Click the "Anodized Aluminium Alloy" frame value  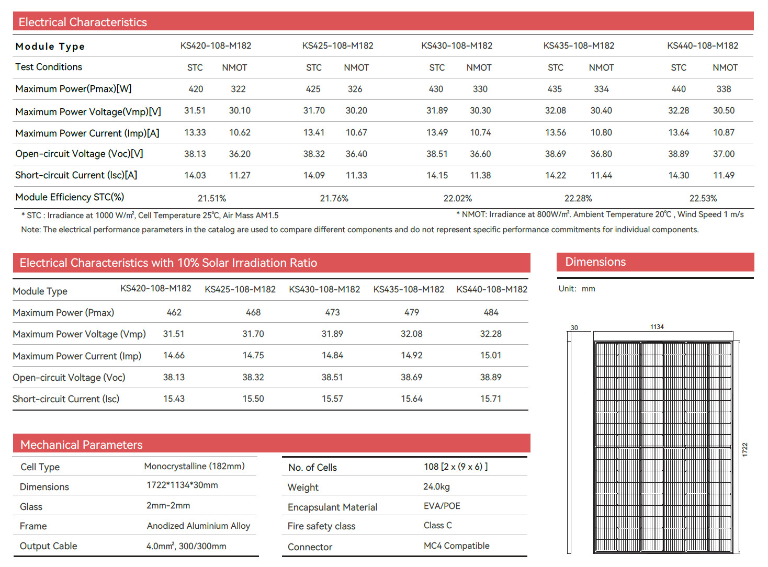pos(198,526)
